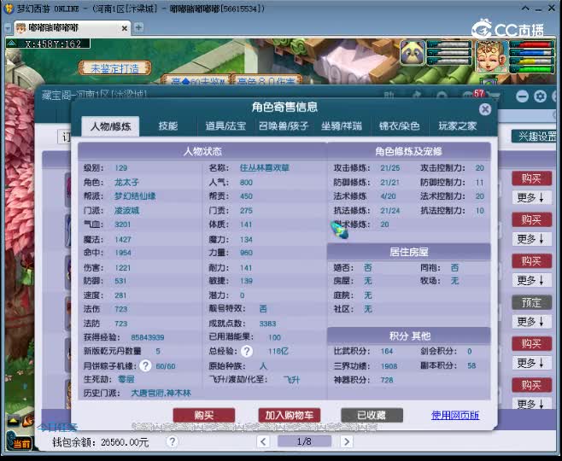Click the 未鉴定打造 game button
Screen dimensions: 562x461
(x=114, y=68)
